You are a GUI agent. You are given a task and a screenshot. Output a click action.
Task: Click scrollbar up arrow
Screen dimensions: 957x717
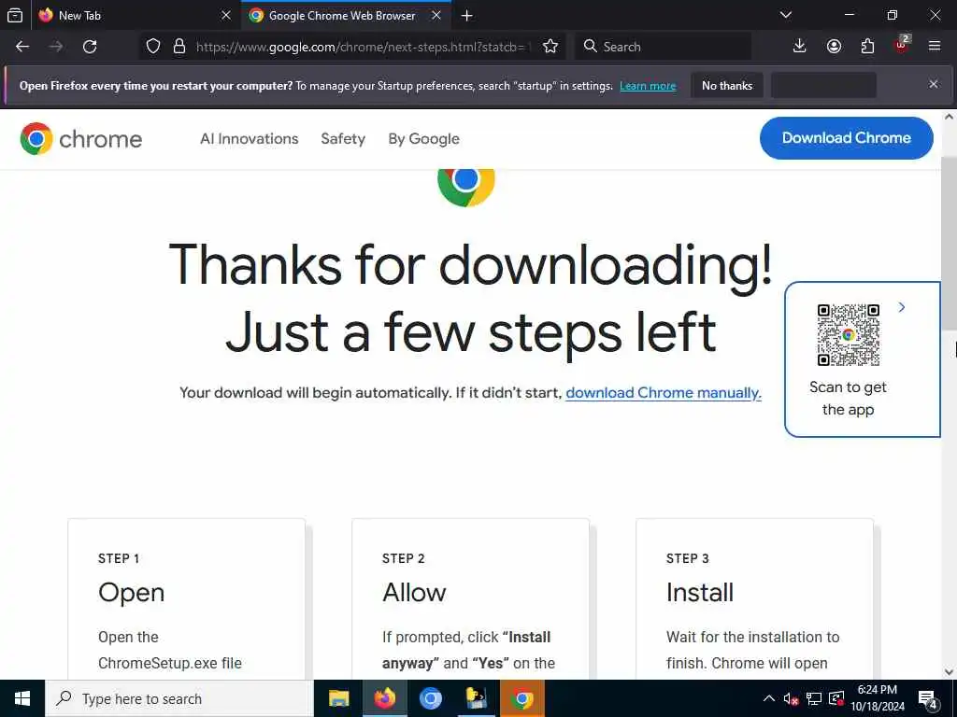point(949,116)
